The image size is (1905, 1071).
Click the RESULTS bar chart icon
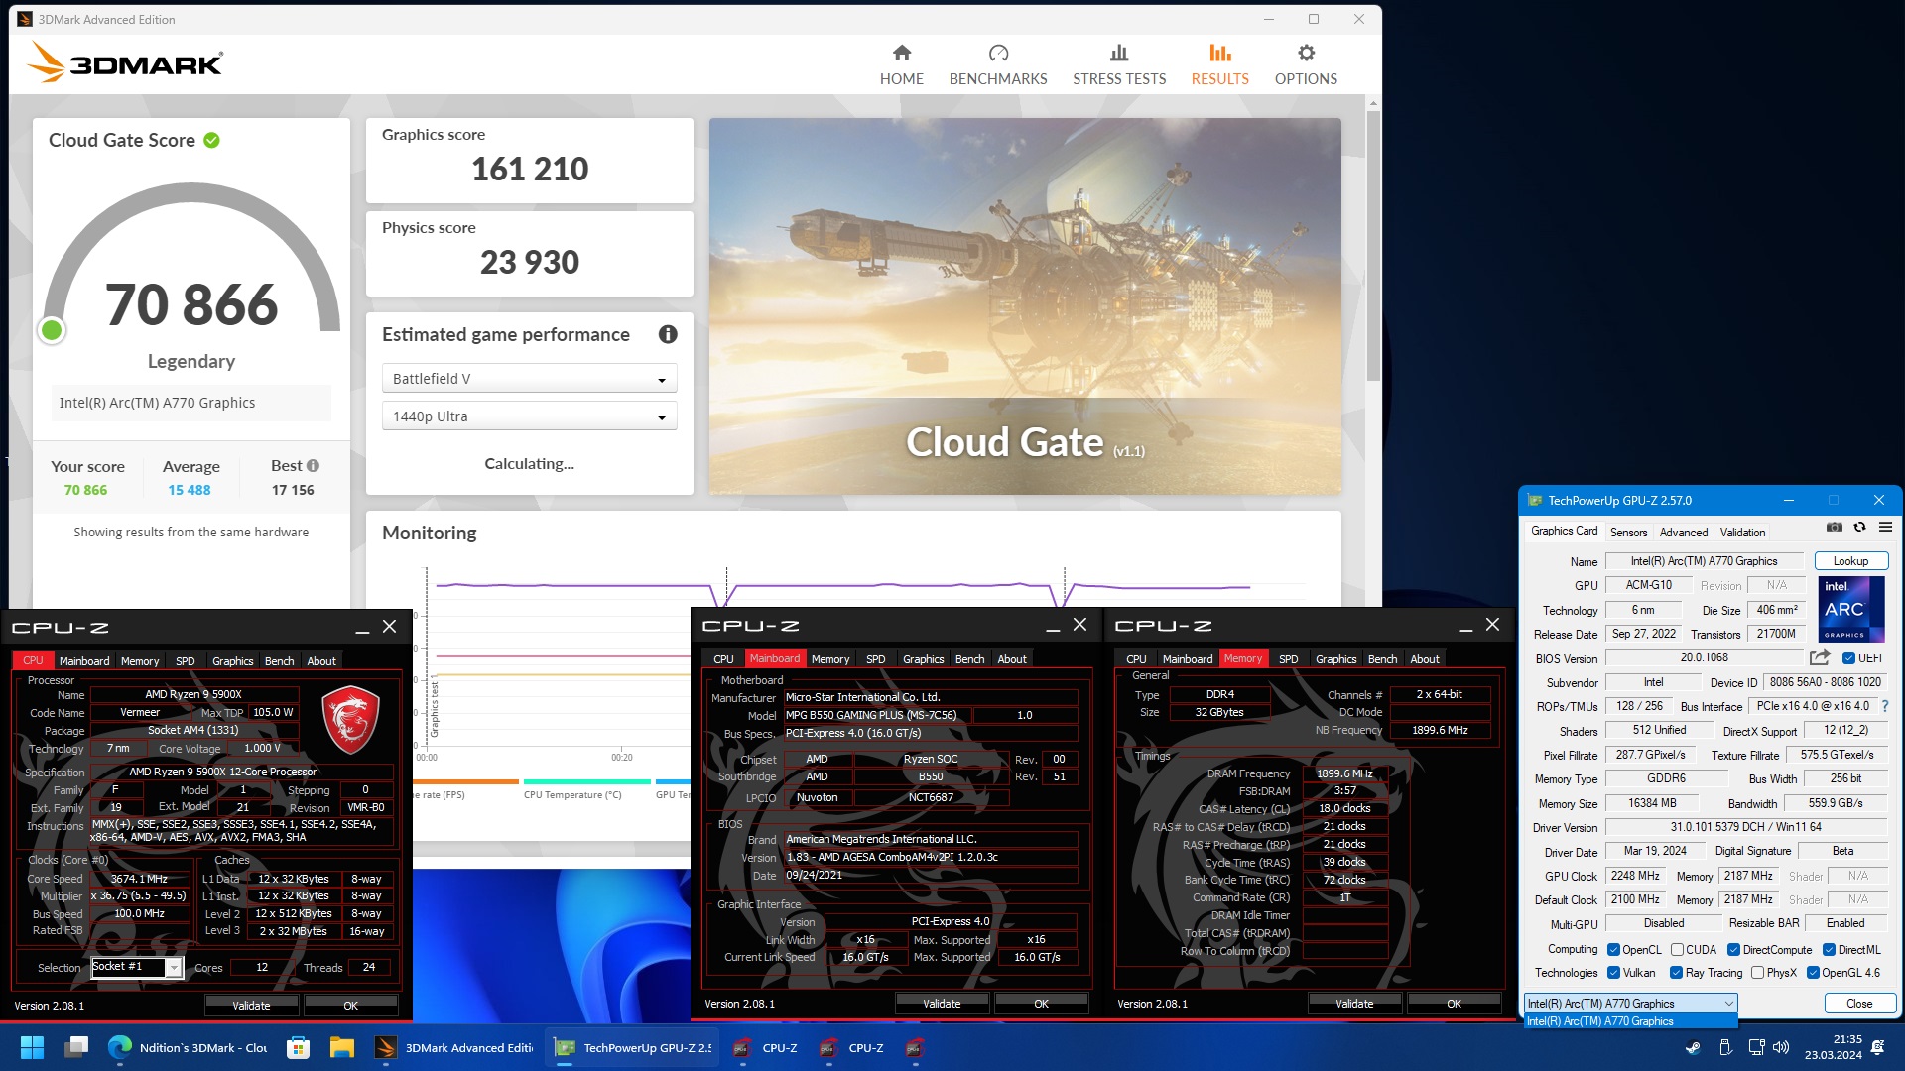[x=1219, y=53]
